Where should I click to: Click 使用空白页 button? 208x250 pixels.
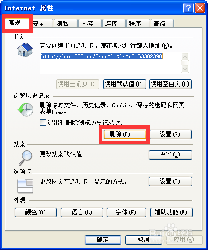pos(170,84)
